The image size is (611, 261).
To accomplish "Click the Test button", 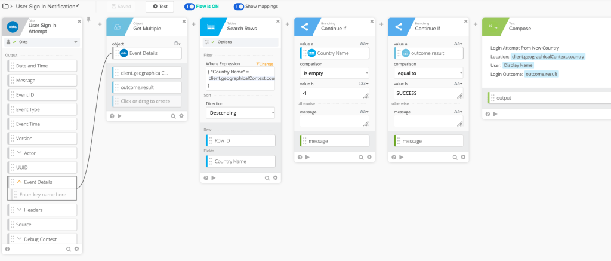I will [159, 7].
